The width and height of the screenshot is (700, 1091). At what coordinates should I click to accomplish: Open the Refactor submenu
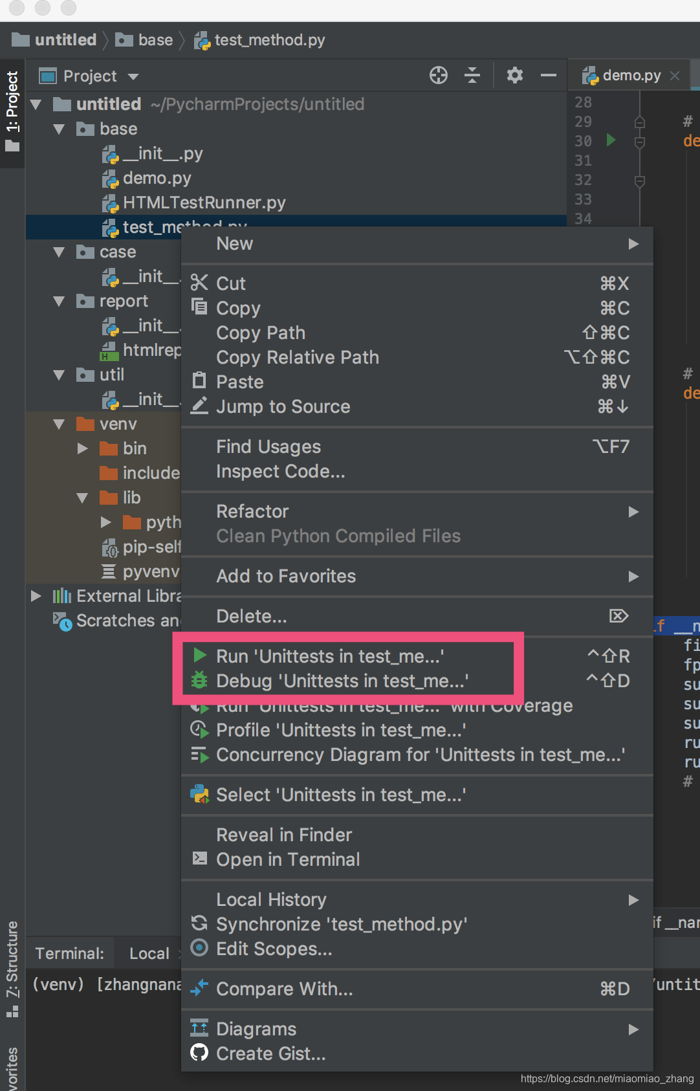coord(417,511)
